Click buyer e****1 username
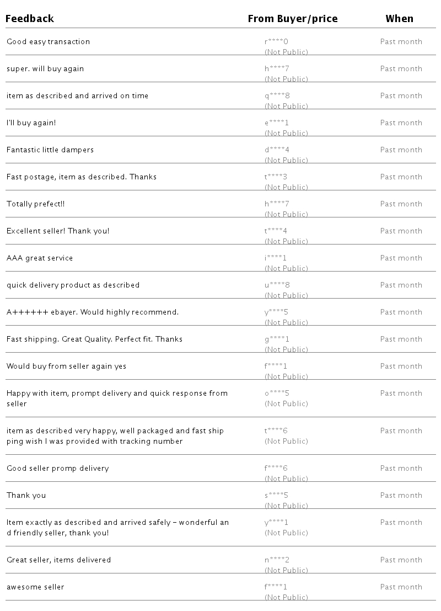This screenshot has height=611, width=441. 276,123
